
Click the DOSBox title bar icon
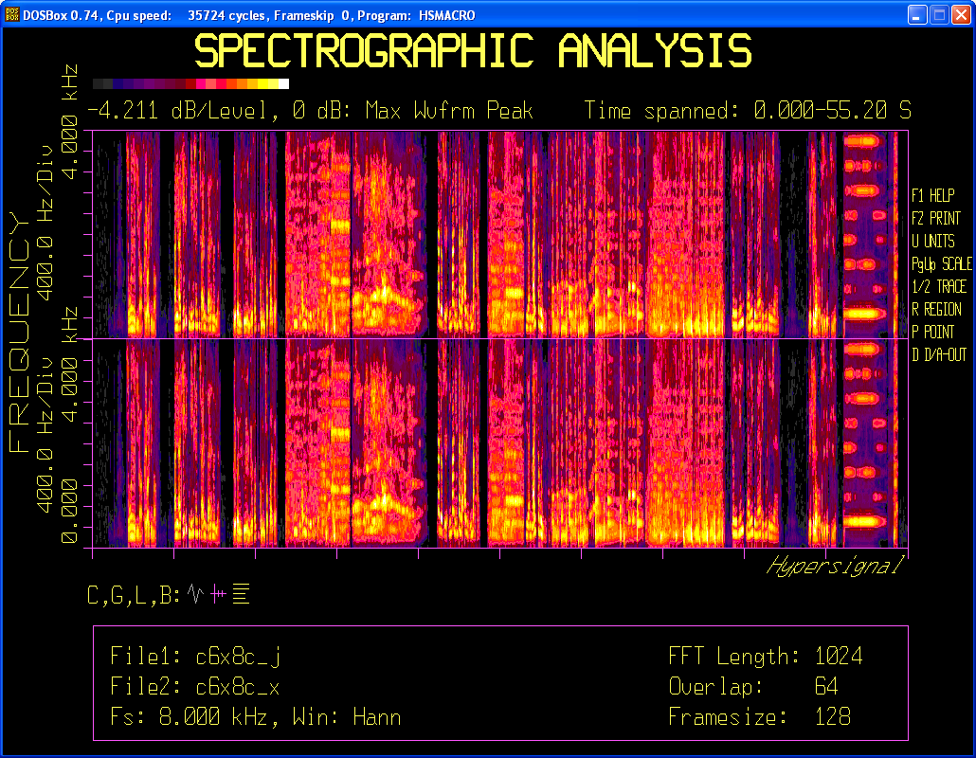pos(11,14)
